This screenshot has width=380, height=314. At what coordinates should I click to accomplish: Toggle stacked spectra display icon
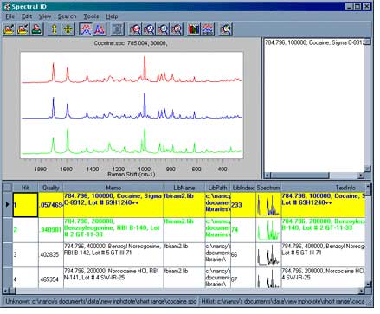[86, 29]
